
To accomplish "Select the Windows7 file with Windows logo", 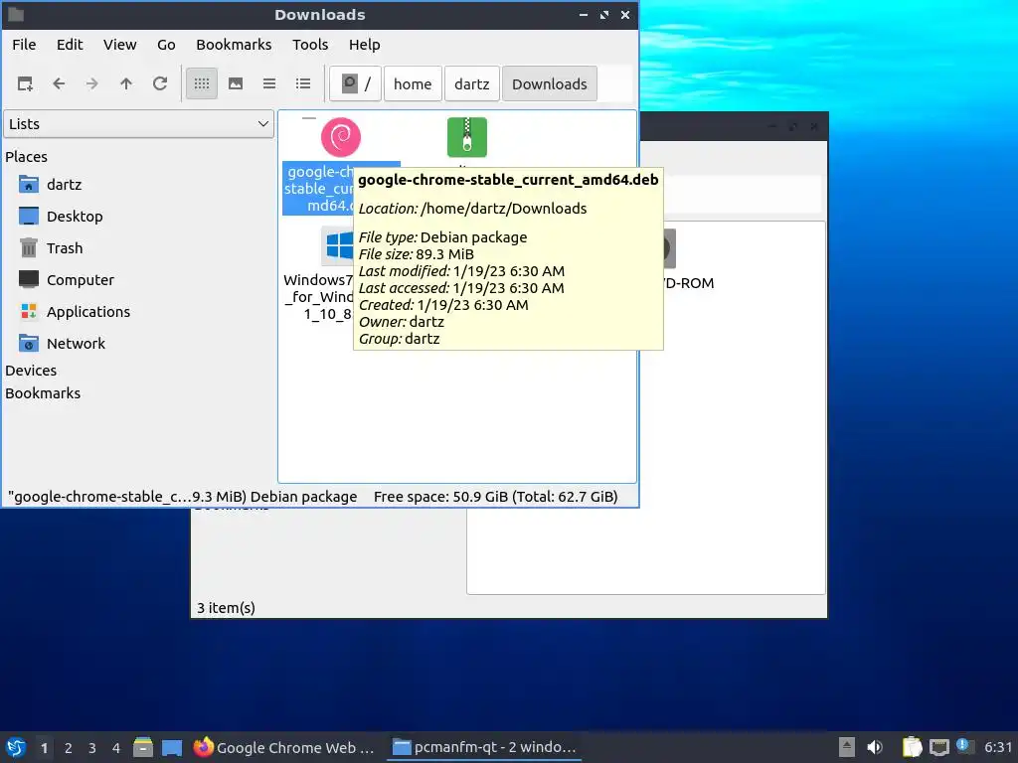I will pos(338,246).
